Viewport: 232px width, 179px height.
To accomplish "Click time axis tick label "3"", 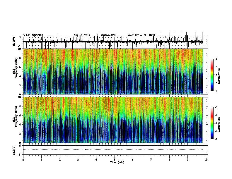I will point(78,160).
